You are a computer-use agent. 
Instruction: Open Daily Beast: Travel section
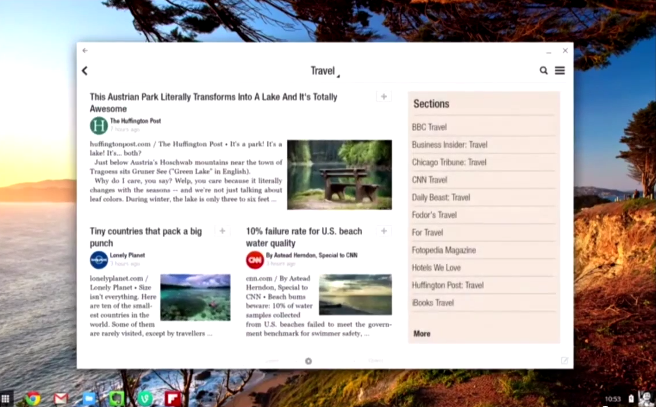[484, 197]
